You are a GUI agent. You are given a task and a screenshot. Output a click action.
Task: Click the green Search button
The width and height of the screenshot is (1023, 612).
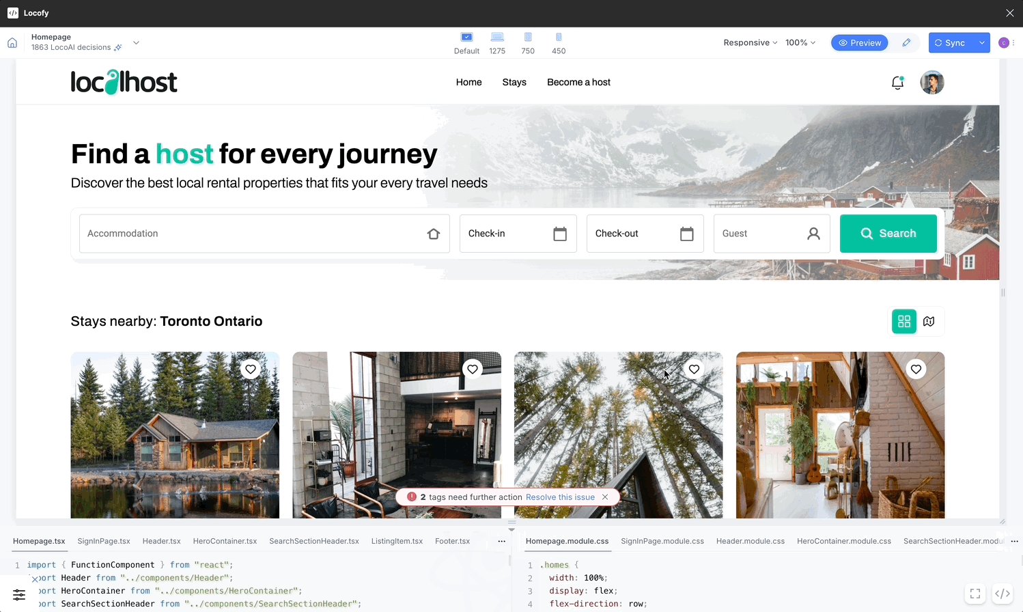[888, 234]
